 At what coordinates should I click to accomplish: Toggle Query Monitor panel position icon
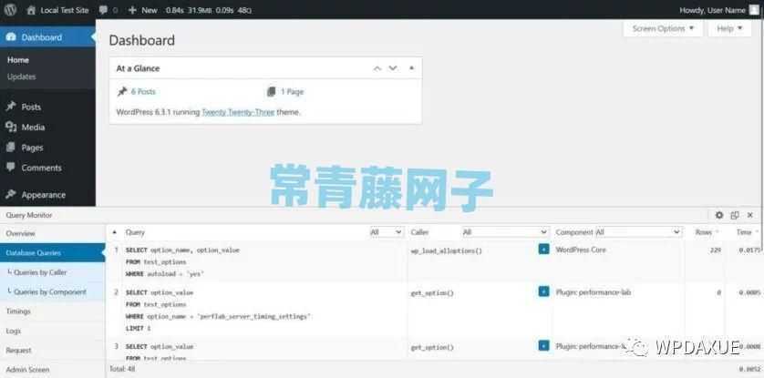pyautogui.click(x=735, y=215)
